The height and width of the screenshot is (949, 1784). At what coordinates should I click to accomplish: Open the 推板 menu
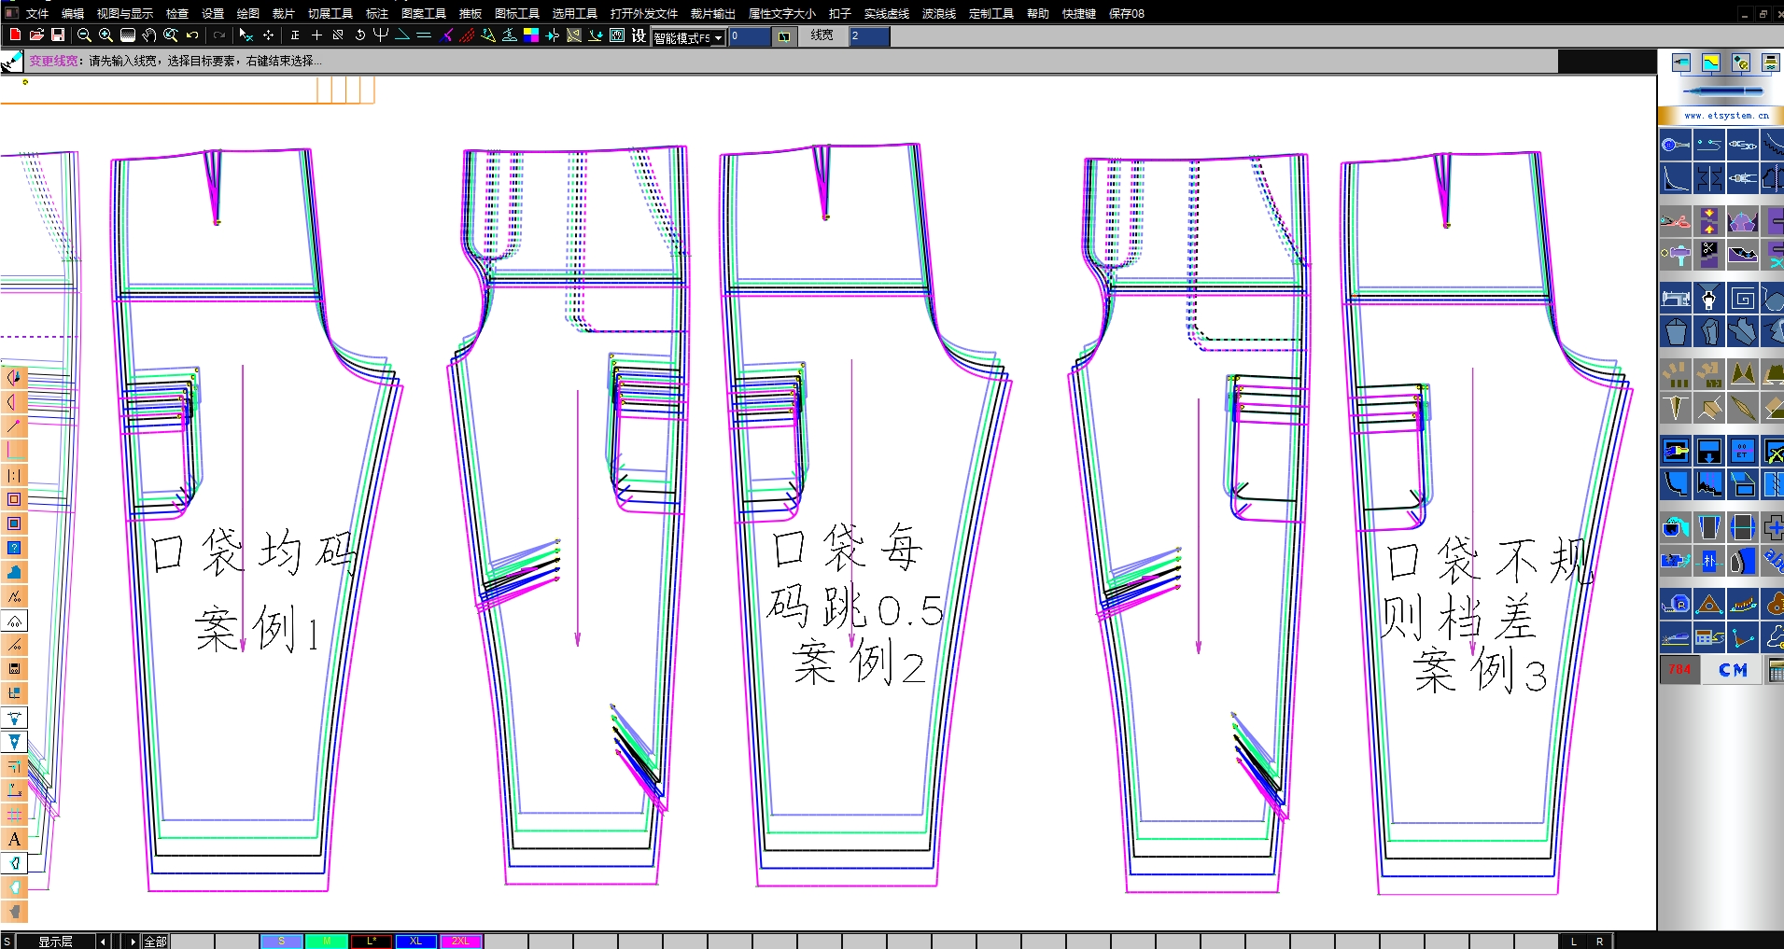coord(471,13)
